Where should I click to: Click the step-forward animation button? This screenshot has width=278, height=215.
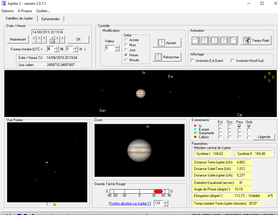tap(224, 40)
